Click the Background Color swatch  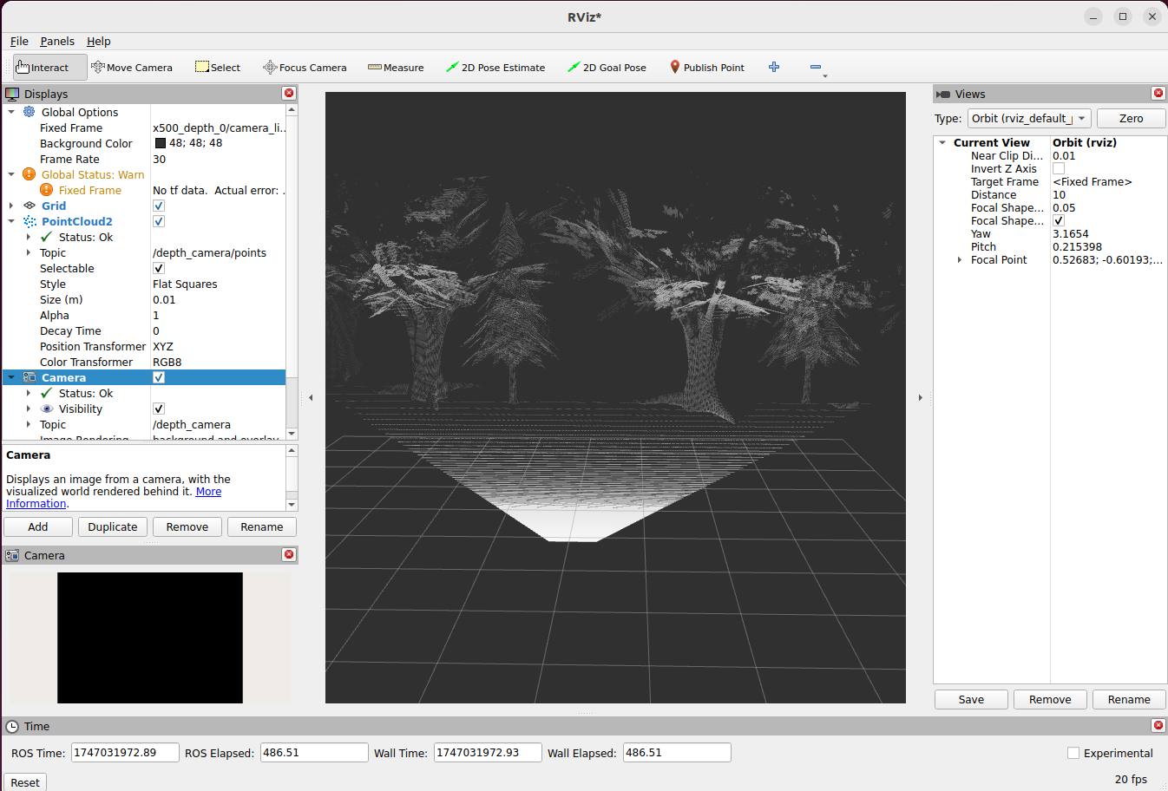pyautogui.click(x=161, y=143)
